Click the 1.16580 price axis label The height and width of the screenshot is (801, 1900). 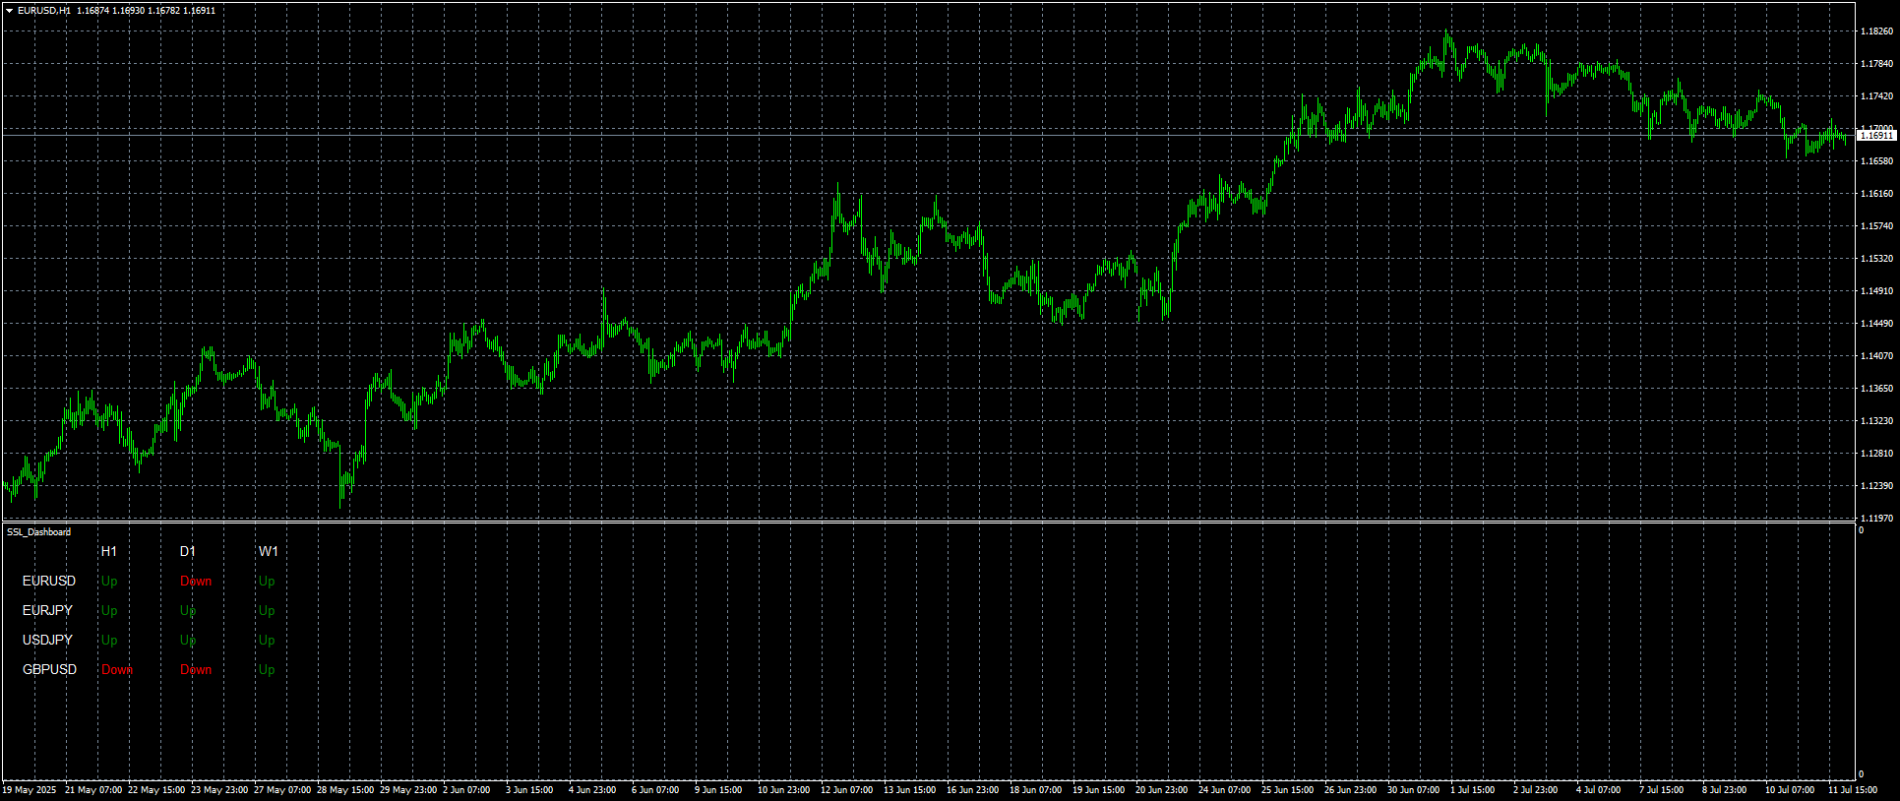point(1876,161)
